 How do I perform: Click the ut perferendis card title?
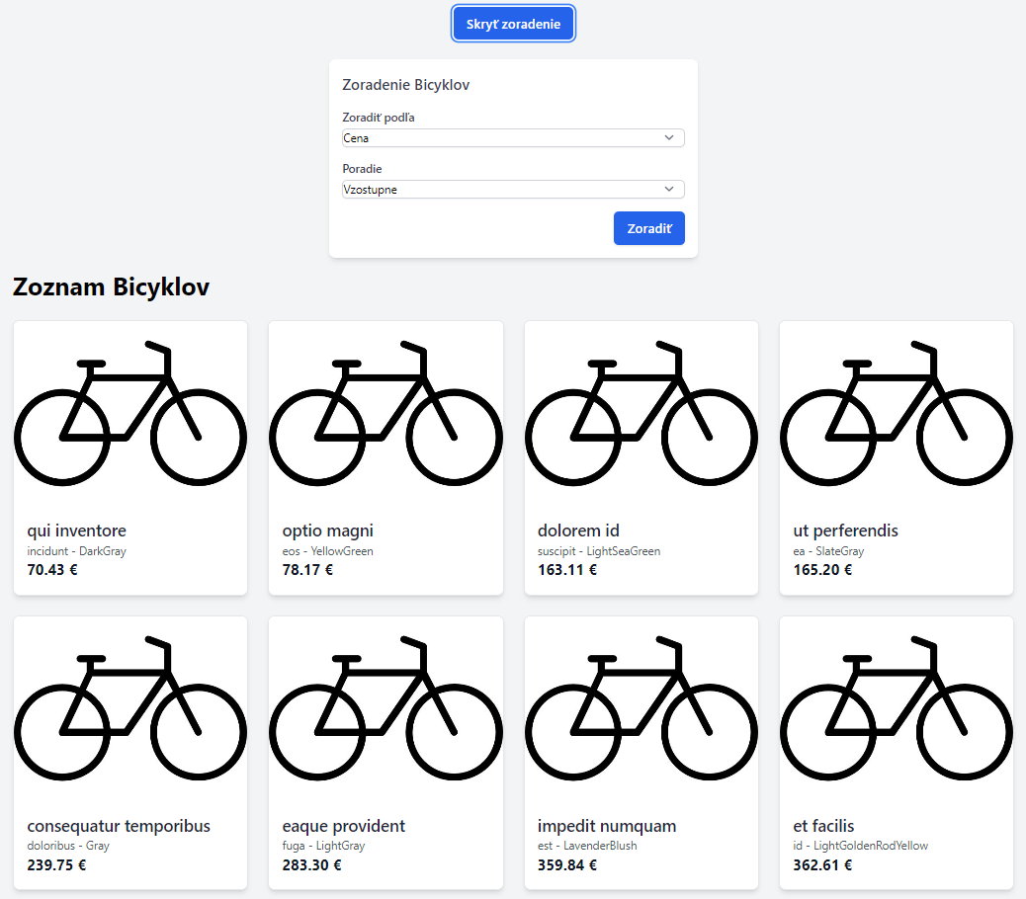(845, 531)
